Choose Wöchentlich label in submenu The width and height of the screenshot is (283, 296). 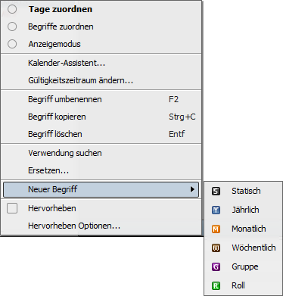click(253, 248)
